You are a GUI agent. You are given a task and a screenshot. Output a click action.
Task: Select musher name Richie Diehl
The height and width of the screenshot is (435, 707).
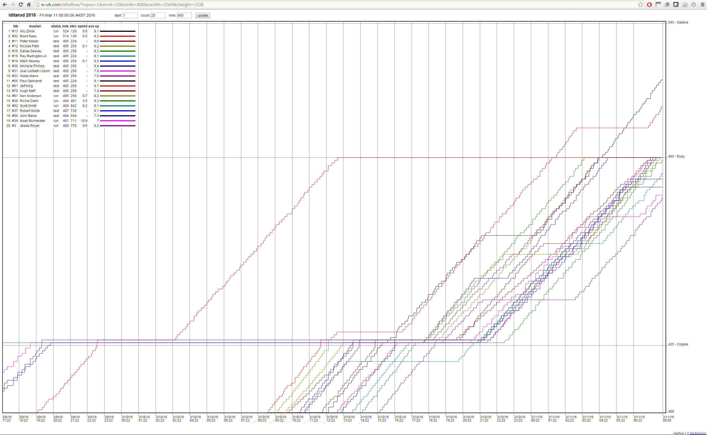(x=29, y=101)
